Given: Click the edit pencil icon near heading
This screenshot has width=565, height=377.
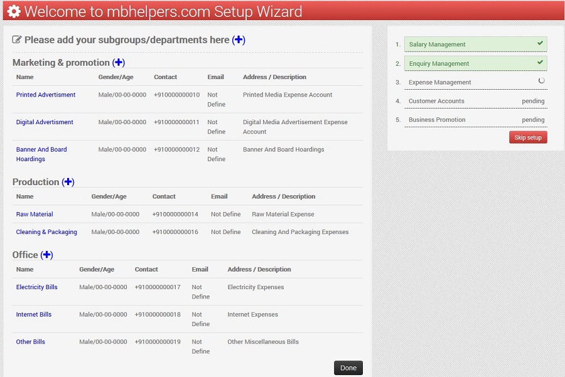Looking at the screenshot, I should tap(17, 40).
